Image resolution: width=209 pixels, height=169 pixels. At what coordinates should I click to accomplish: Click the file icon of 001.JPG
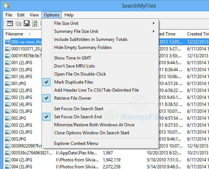(8, 84)
